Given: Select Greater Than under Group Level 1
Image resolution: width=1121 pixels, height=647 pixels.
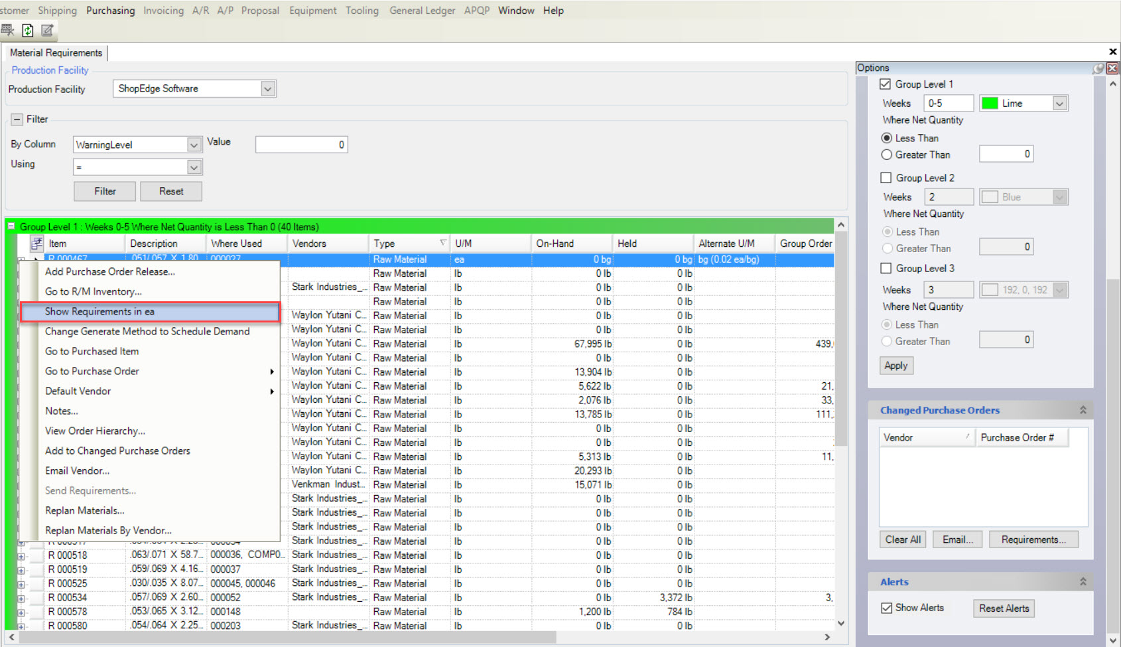Looking at the screenshot, I should coord(887,155).
